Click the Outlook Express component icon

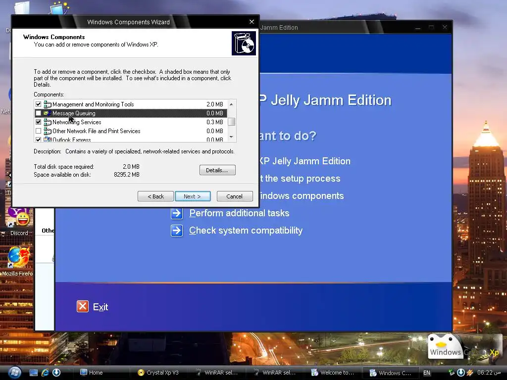click(x=48, y=139)
